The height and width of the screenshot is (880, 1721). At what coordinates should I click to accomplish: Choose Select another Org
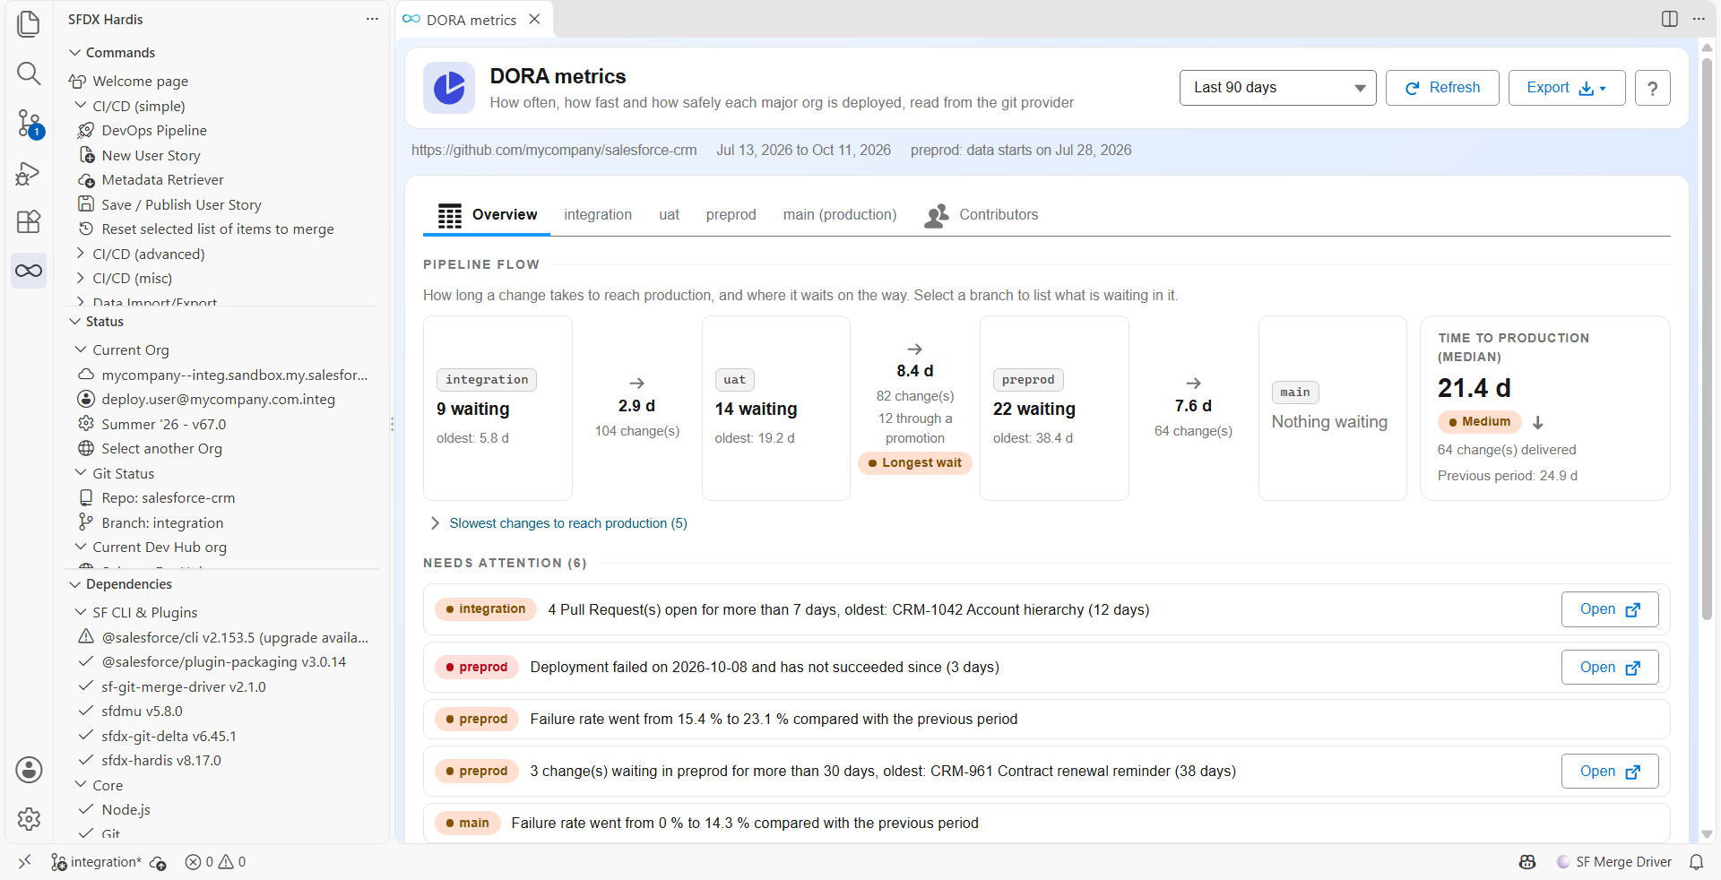(x=161, y=448)
